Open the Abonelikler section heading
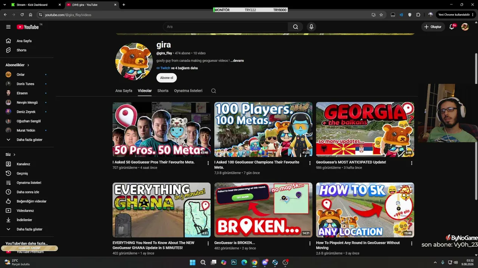This screenshot has width=478, height=268. (x=17, y=65)
